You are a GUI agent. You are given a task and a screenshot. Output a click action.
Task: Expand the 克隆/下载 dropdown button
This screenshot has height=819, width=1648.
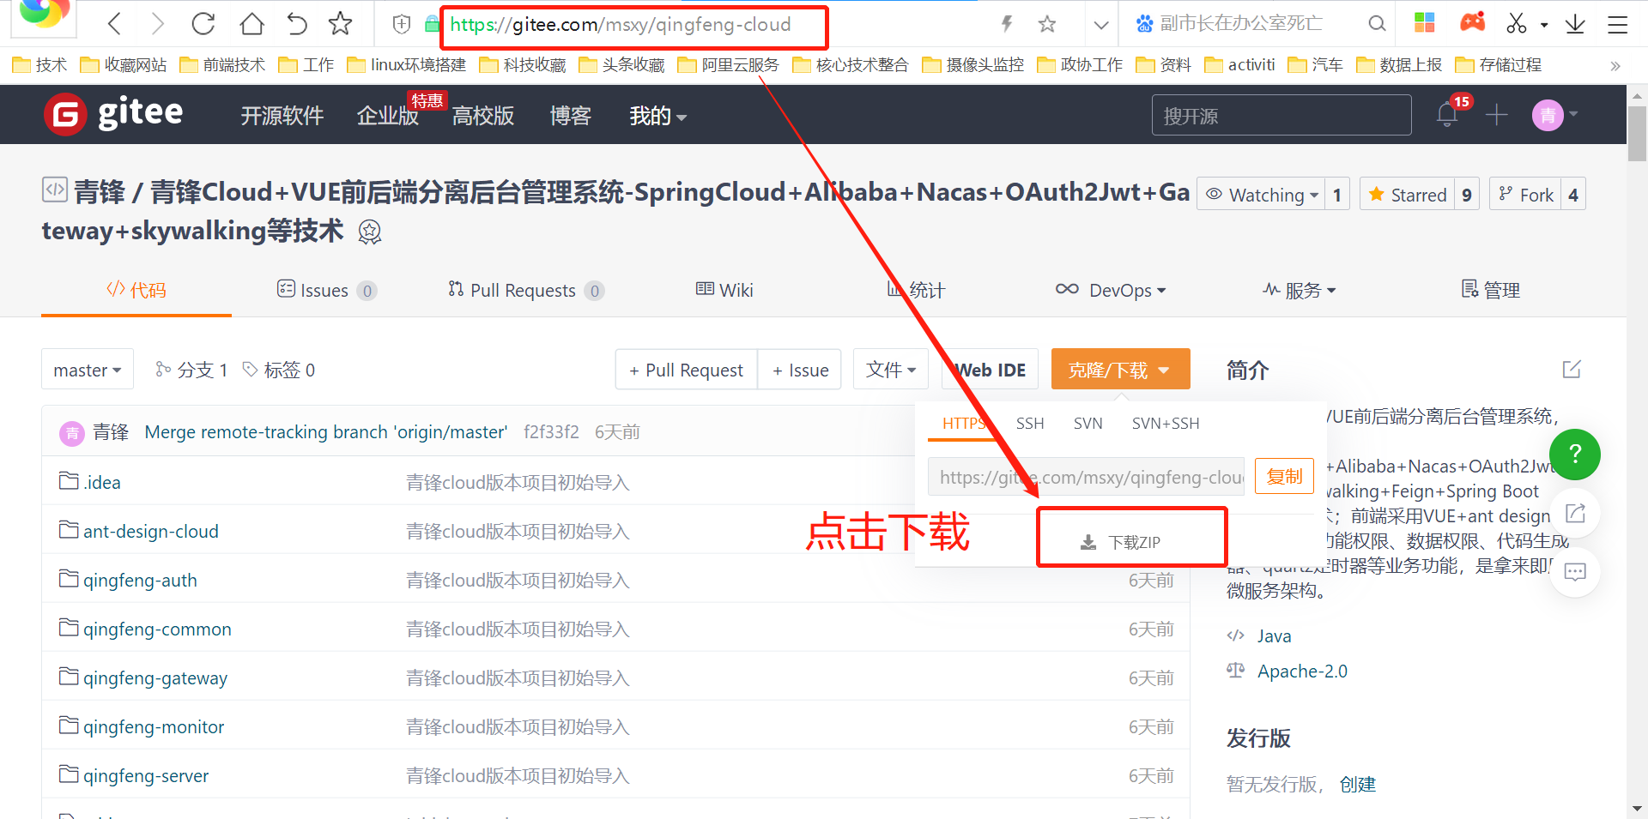coord(1120,370)
